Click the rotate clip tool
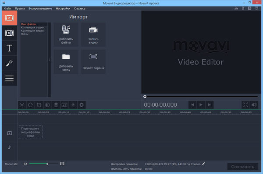263x174 pixels. click(30, 105)
